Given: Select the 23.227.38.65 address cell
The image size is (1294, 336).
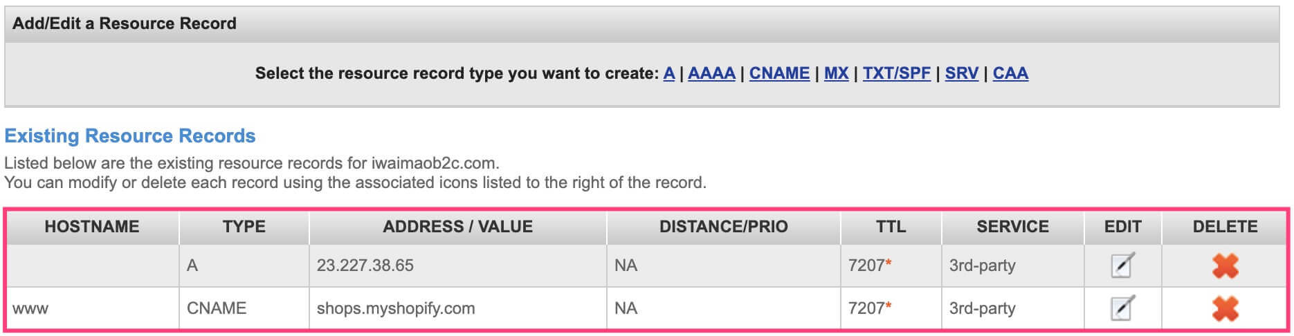Looking at the screenshot, I should coord(458,265).
